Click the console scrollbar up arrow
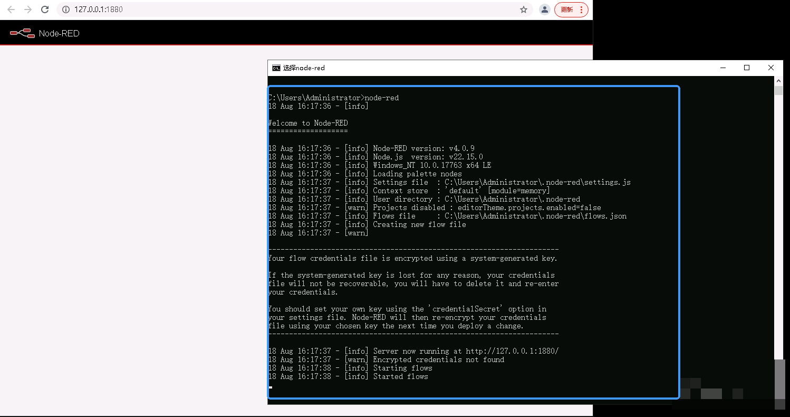Viewport: 790px width, 417px height. [778, 81]
